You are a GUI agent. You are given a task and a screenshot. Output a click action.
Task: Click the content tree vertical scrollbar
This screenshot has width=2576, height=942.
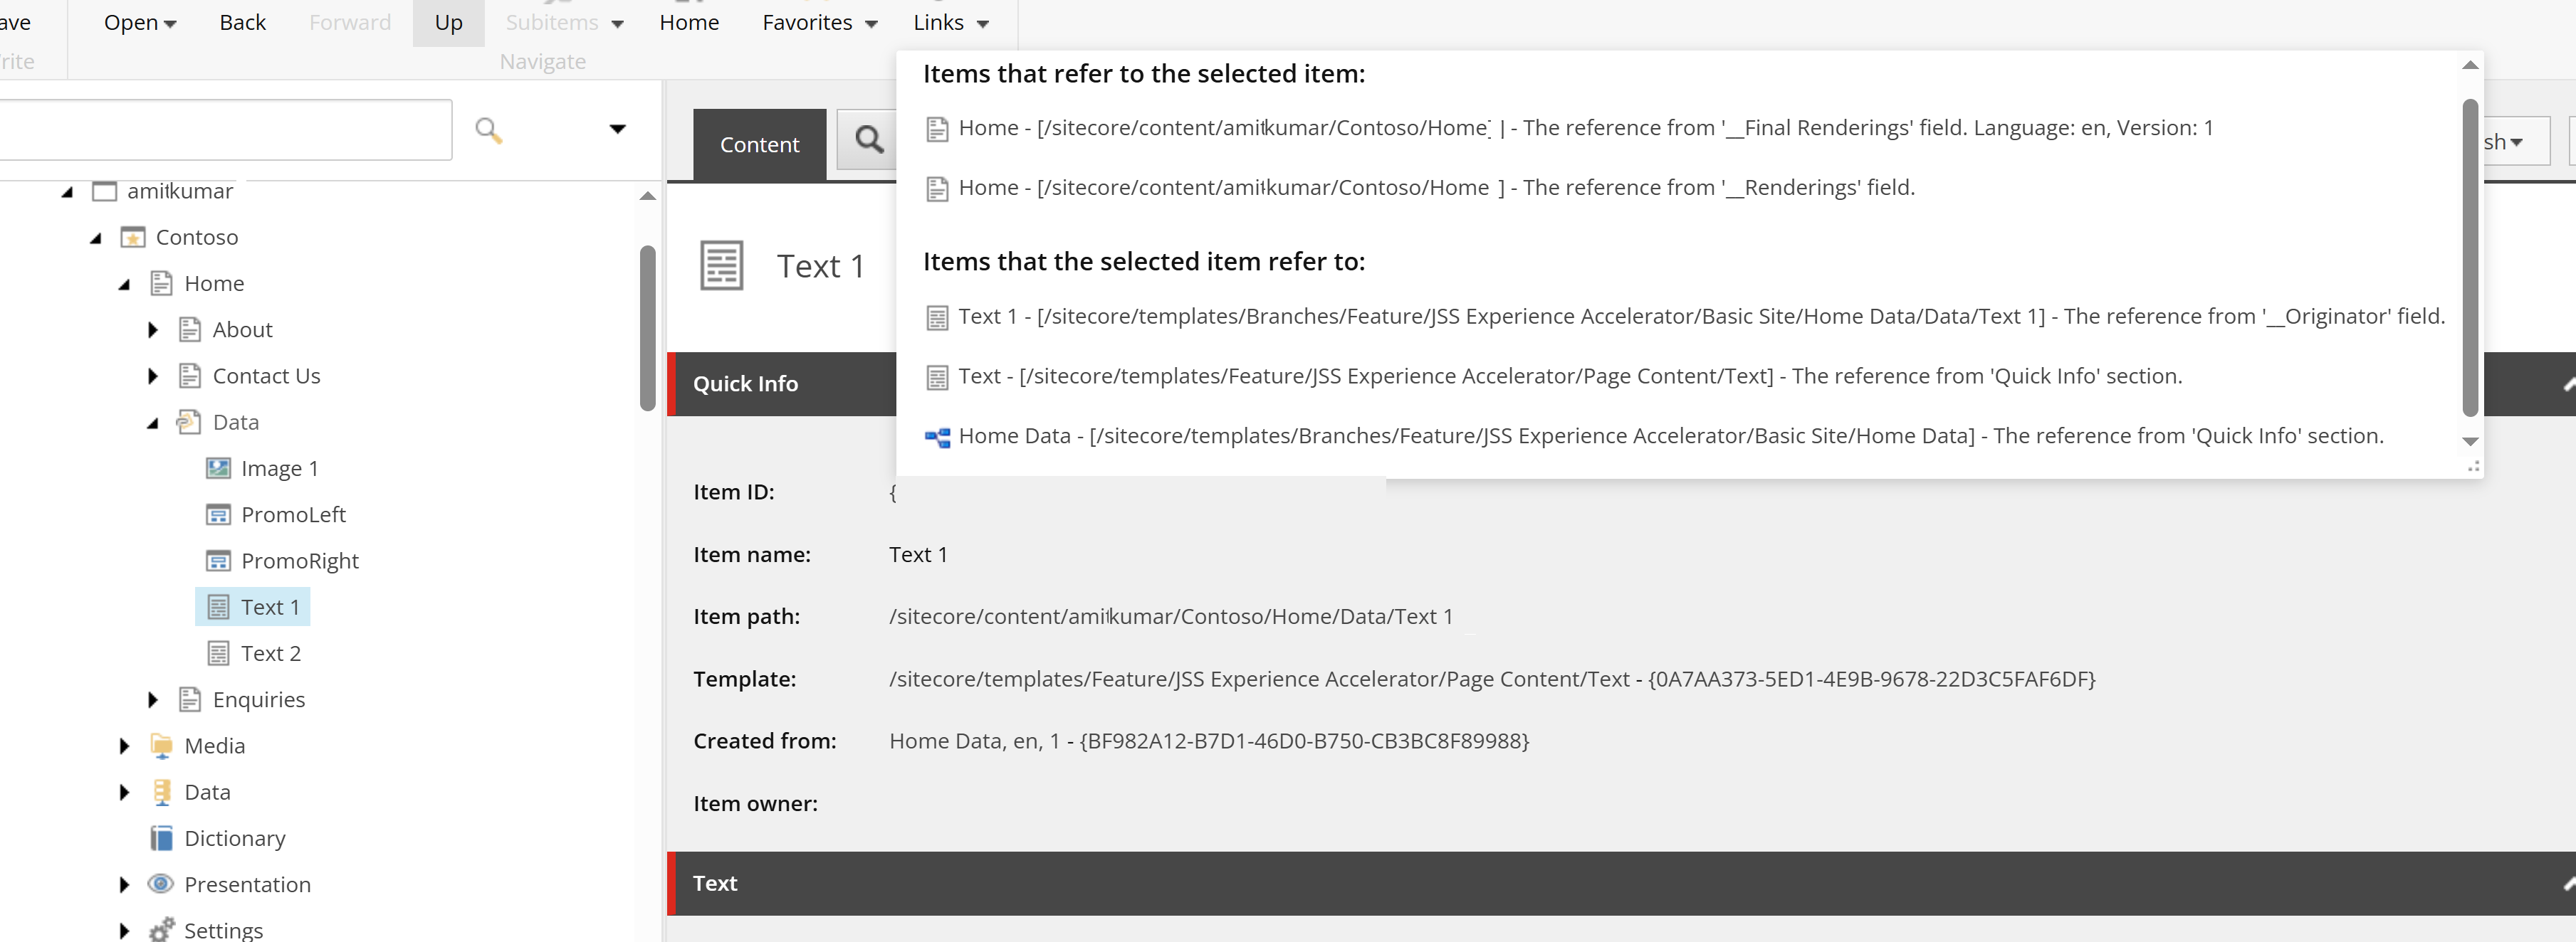click(647, 328)
